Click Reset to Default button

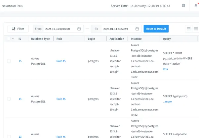point(156,29)
